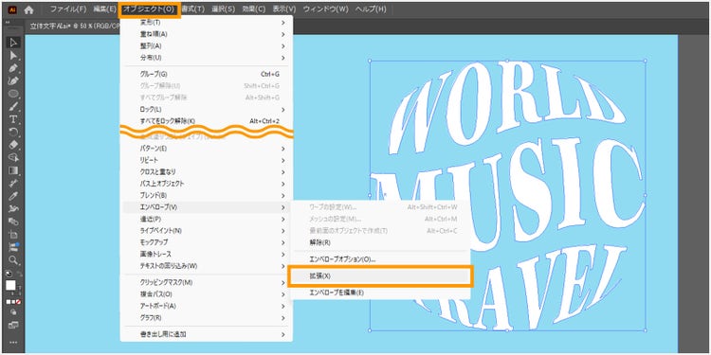Select the Curvature tool

(x=13, y=81)
